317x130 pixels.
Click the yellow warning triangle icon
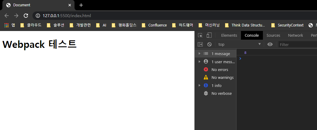206,77
